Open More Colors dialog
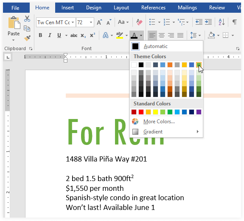 [166, 122]
